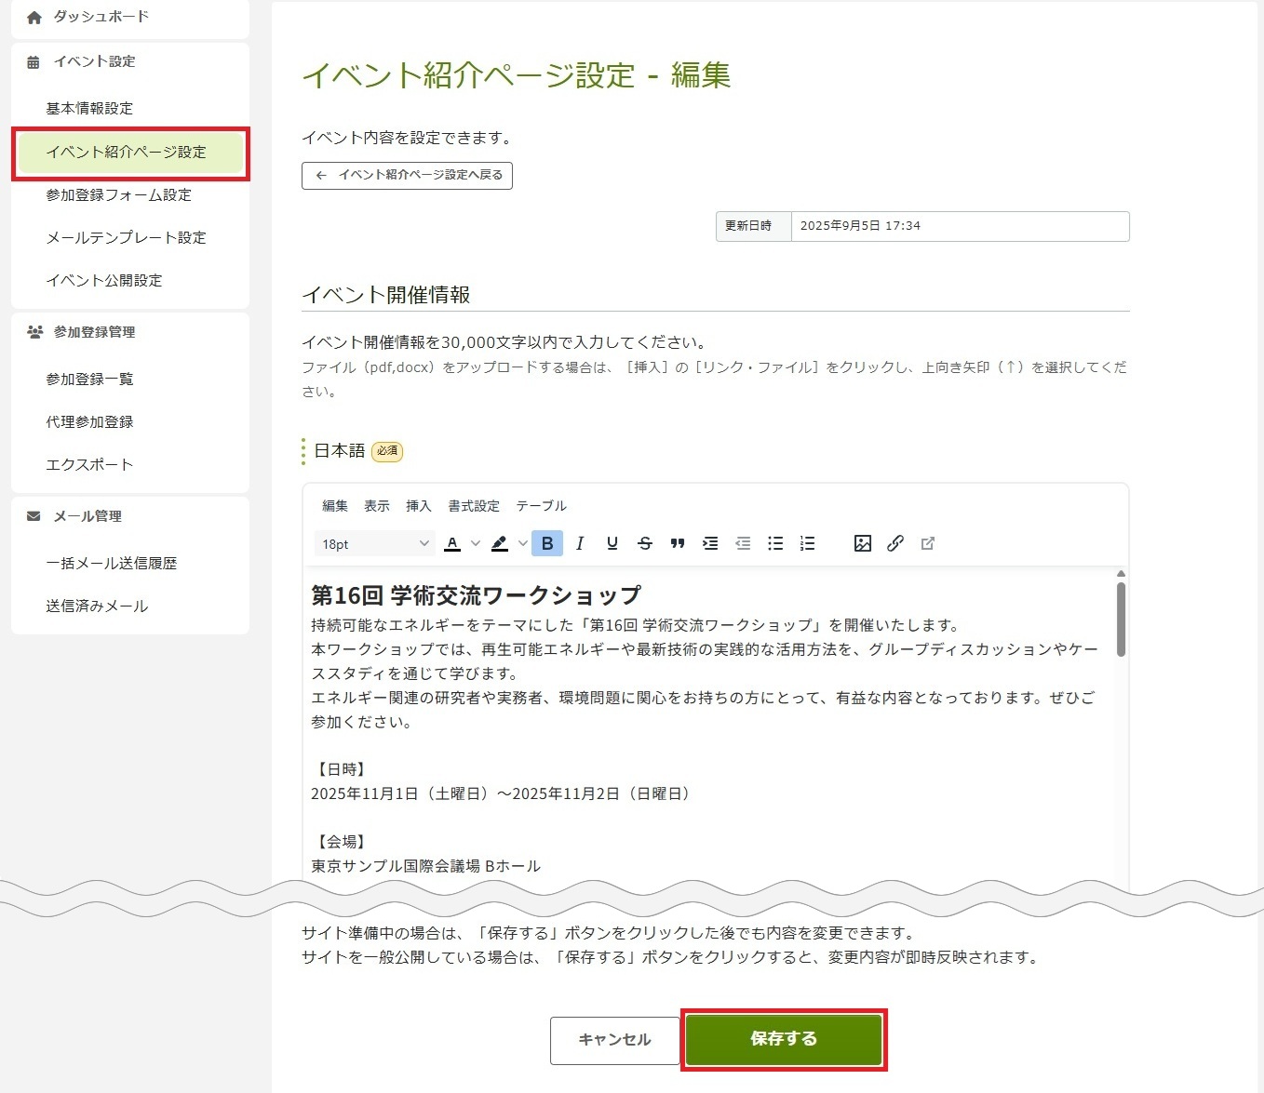Click the highlight color marker swatch
The image size is (1264, 1093).
tap(500, 544)
